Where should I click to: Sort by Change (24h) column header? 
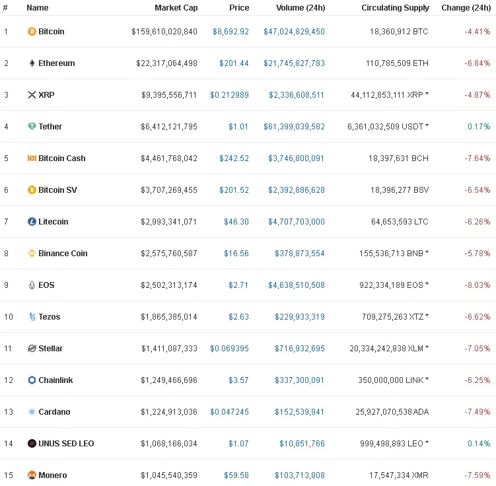tap(466, 7)
